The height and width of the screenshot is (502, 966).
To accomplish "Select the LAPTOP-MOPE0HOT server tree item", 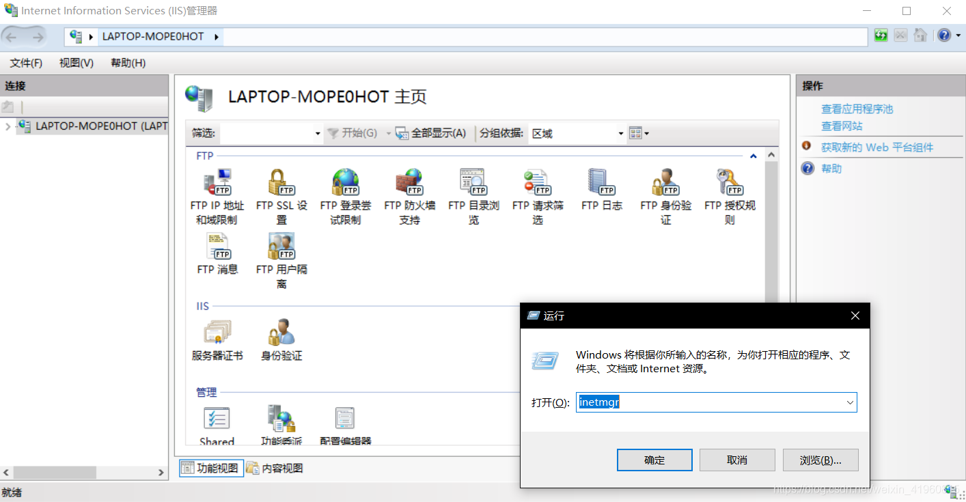I will 92,126.
